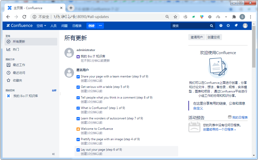
Task: Open the browser zoom magnifier icon
Action: click(167, 17)
